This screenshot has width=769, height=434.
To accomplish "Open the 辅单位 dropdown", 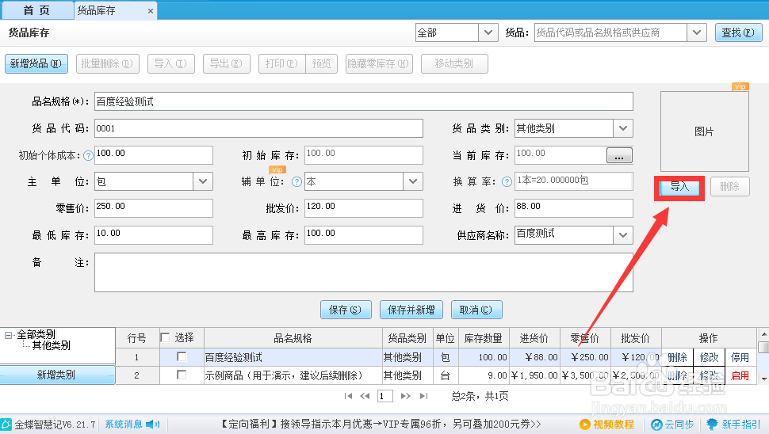I will click(x=413, y=181).
